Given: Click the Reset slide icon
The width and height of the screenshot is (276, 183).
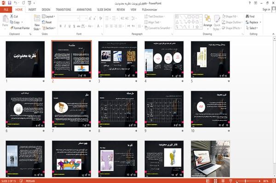Looking at the screenshot, I should point(44,22).
